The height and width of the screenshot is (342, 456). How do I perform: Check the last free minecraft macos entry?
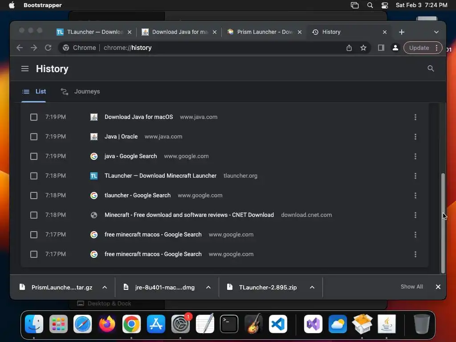pyautogui.click(x=34, y=254)
